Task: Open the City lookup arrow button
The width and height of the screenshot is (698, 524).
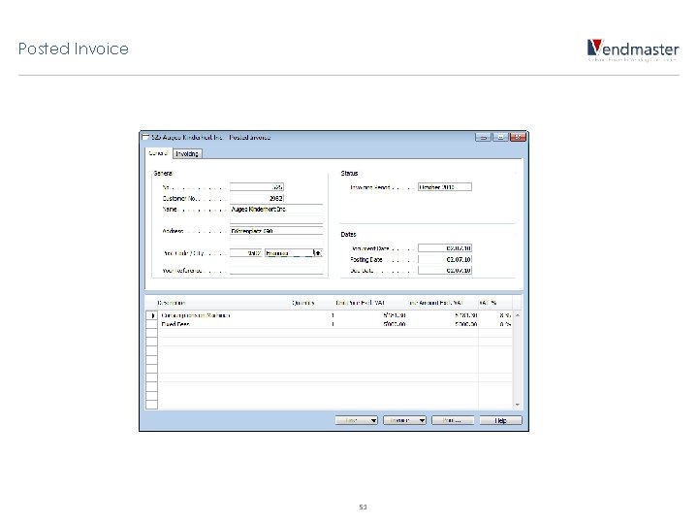Action: coord(318,253)
